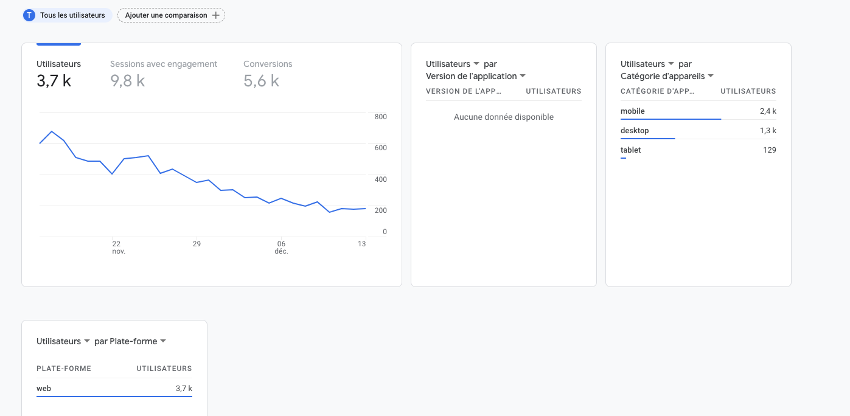Click the 3,7 k web users value
850x416 pixels.
[x=184, y=388]
